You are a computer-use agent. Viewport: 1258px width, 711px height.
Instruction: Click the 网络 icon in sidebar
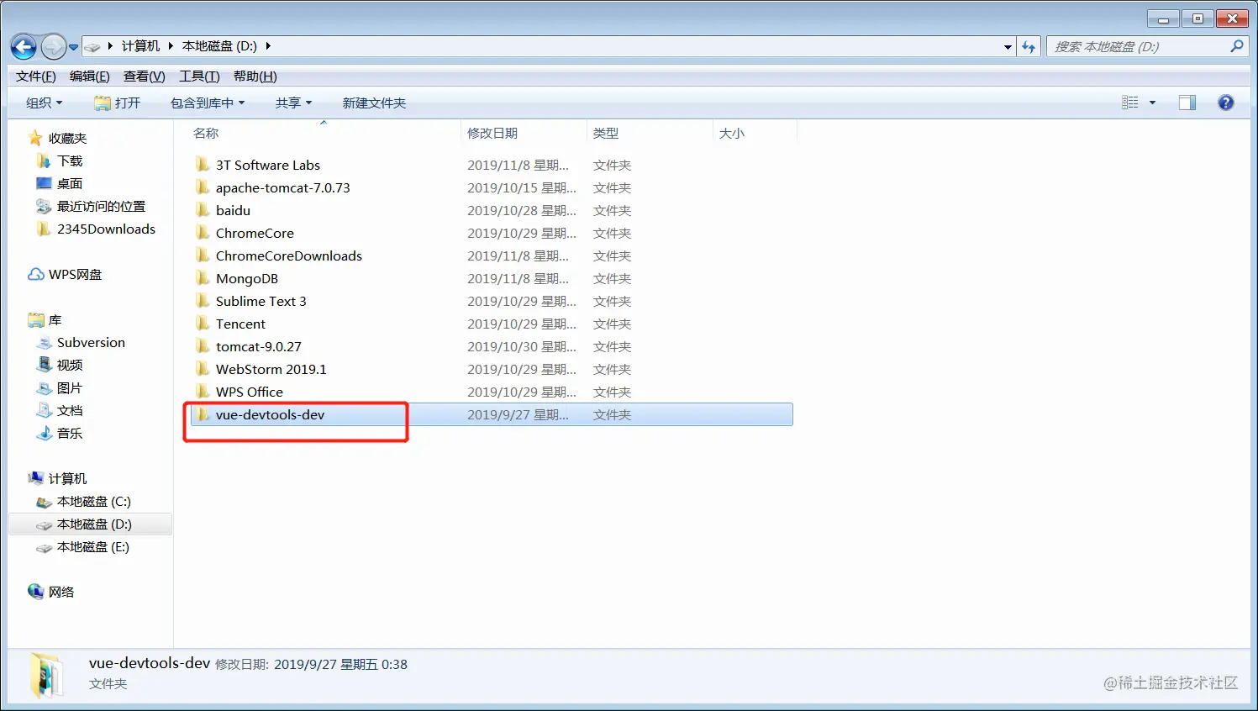click(x=35, y=592)
